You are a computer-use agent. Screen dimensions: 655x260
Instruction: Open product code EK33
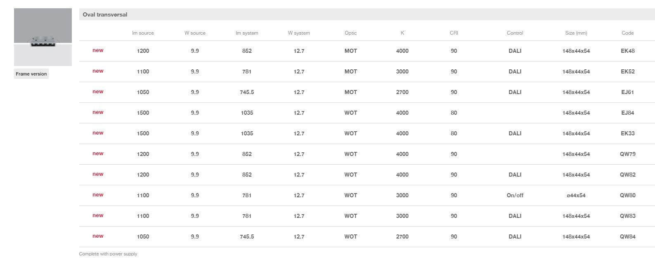pos(627,133)
